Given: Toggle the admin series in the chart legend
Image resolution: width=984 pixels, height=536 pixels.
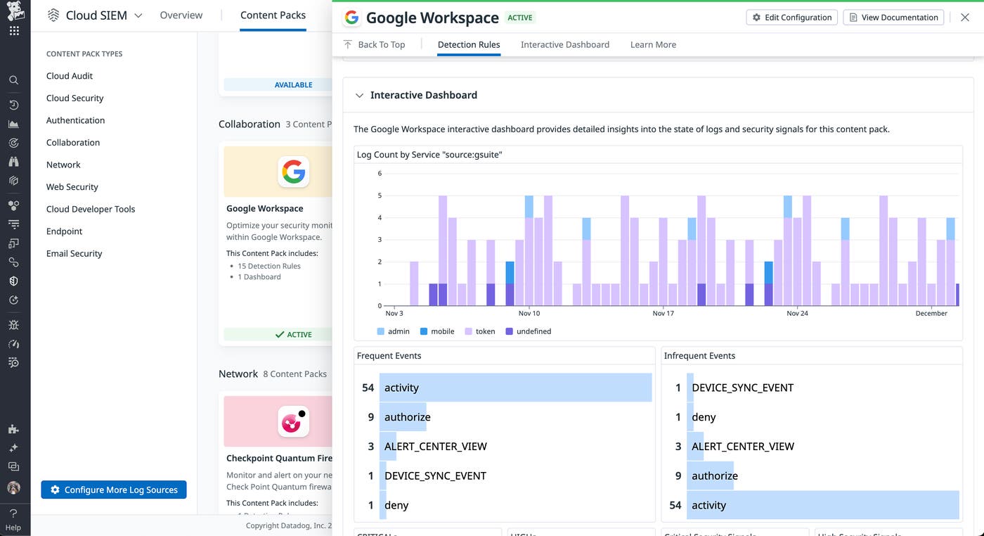Looking at the screenshot, I should tap(394, 331).
